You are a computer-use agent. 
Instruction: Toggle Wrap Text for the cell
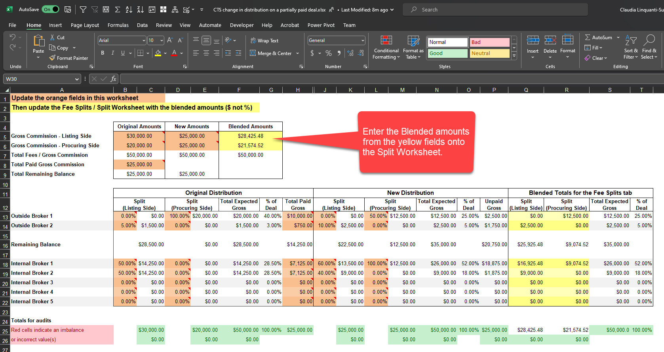click(264, 40)
